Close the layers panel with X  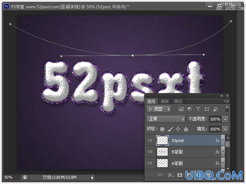227,96
